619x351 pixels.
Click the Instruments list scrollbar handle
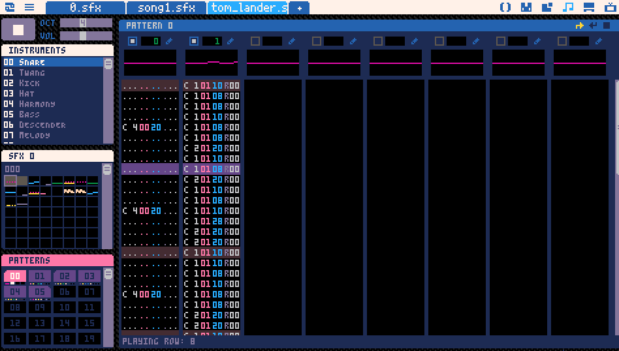108,63
